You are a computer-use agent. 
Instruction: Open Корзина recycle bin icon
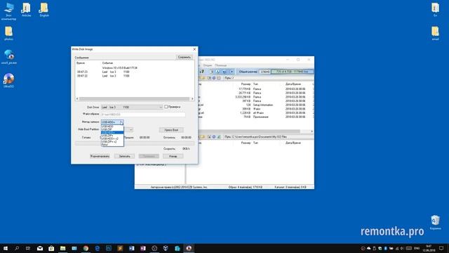435,222
